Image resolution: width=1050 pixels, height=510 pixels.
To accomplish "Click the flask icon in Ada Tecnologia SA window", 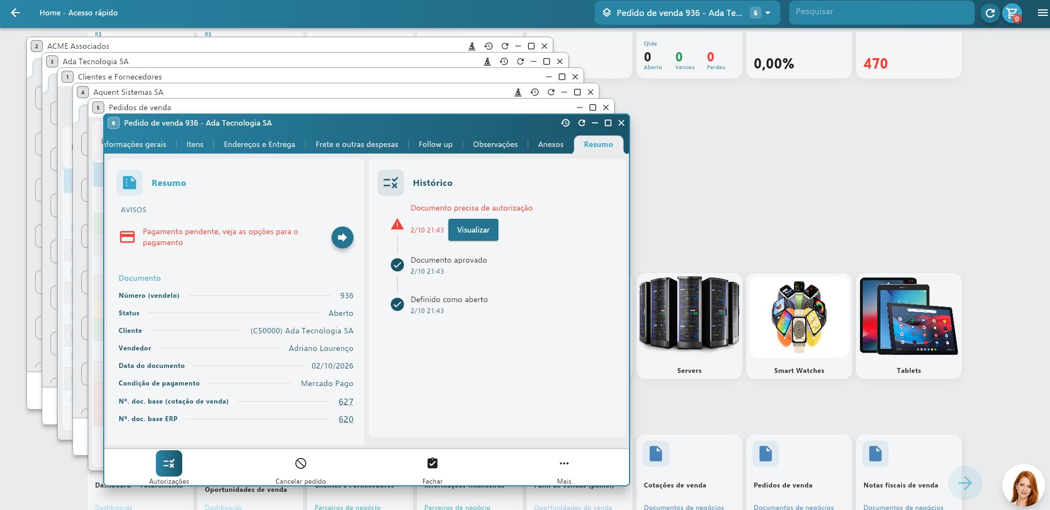I will click(x=487, y=61).
